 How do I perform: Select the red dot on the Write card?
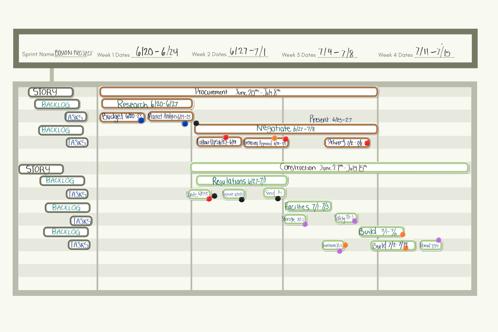(x=209, y=199)
